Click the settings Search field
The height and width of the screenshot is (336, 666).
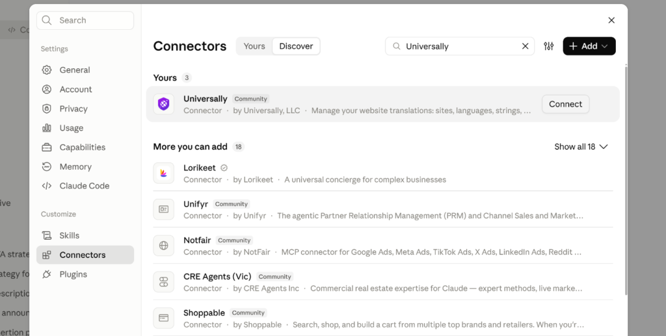point(85,20)
